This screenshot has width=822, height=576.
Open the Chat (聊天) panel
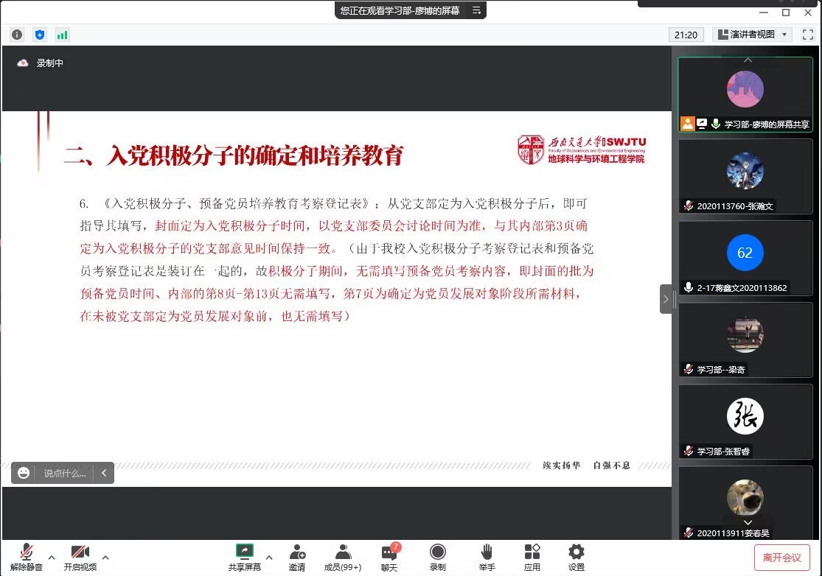pos(389,558)
